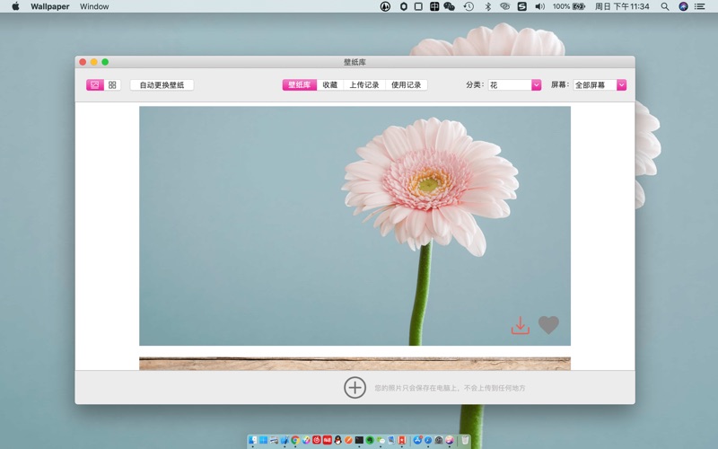Open the 屏幕 dropdown showing 全部屏幕

[600, 84]
